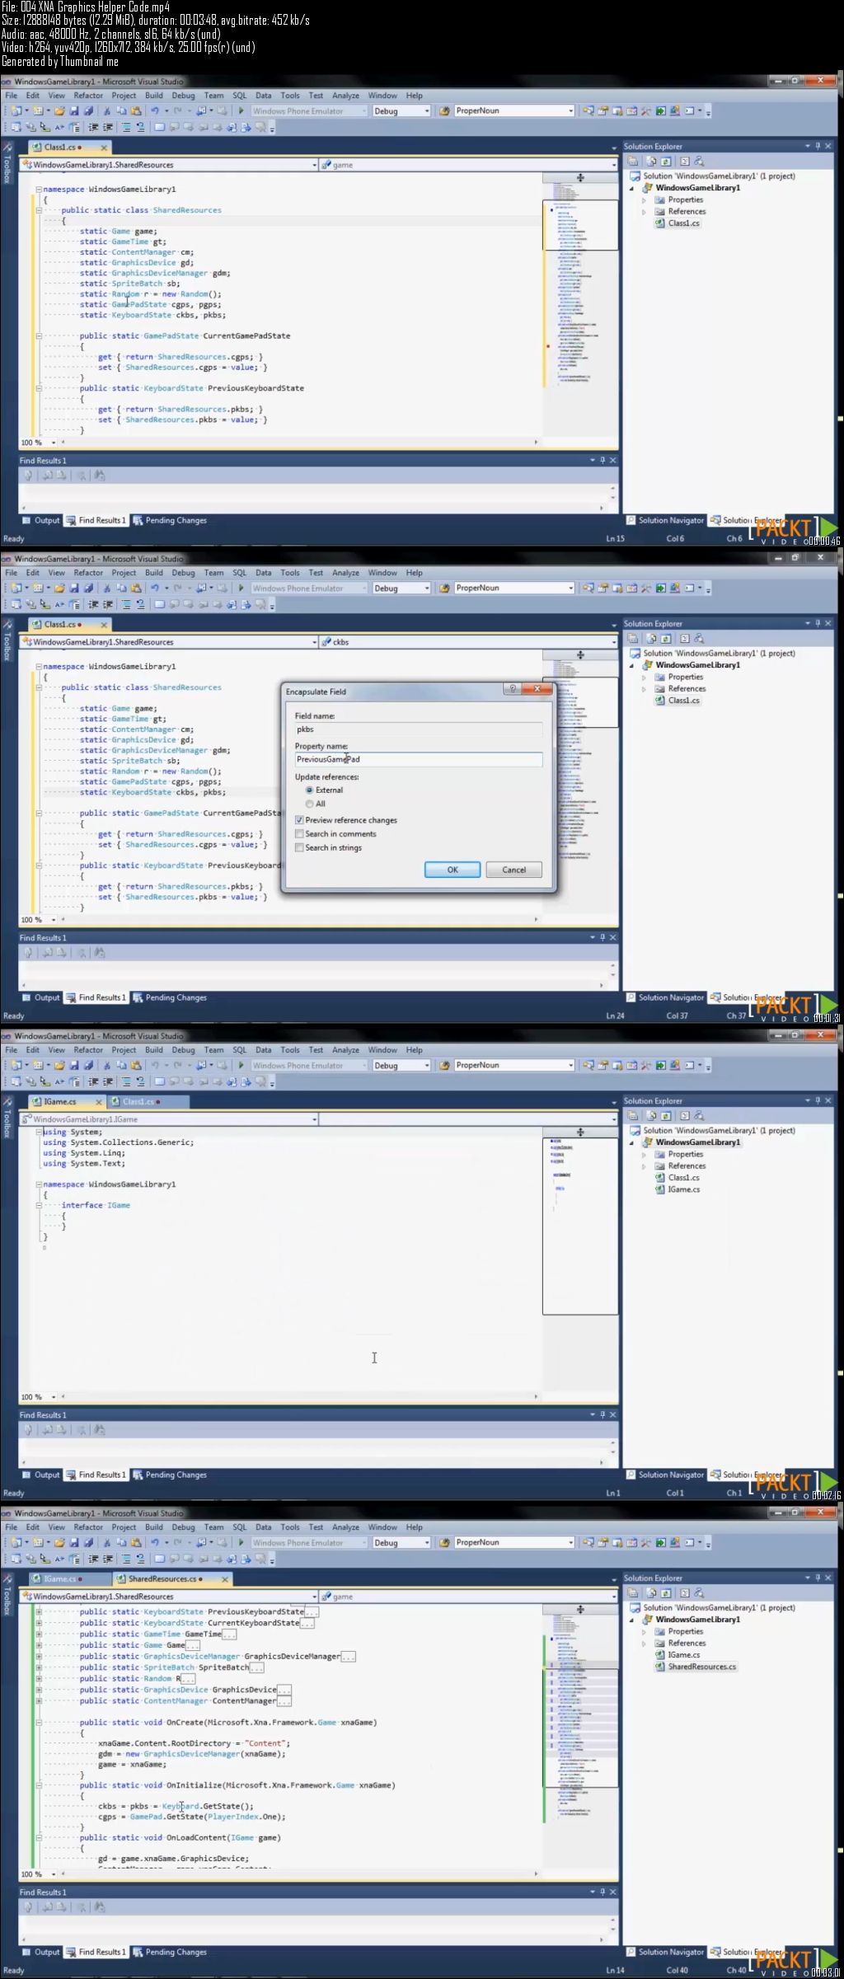The width and height of the screenshot is (844, 1979).
Task: Click Solution Explorer pin icon, SharedResources.cs frame
Action: pos(818,1578)
